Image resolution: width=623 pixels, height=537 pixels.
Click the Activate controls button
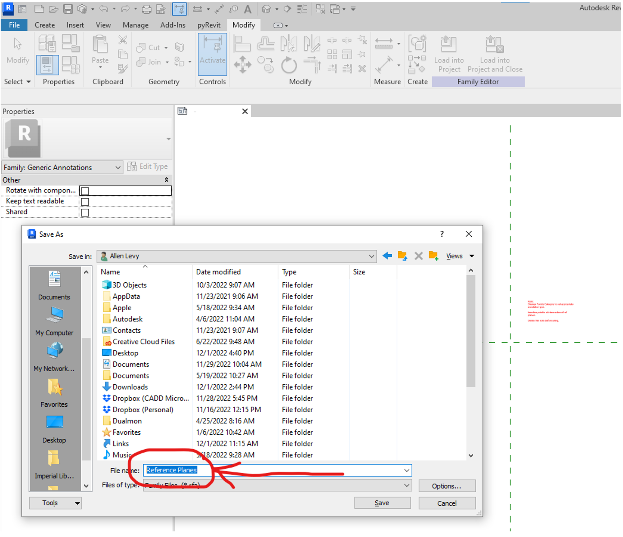pos(213,54)
